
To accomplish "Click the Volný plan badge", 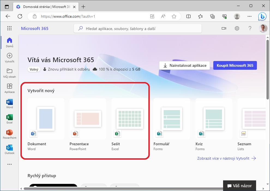I will pyautogui.click(x=34, y=69).
